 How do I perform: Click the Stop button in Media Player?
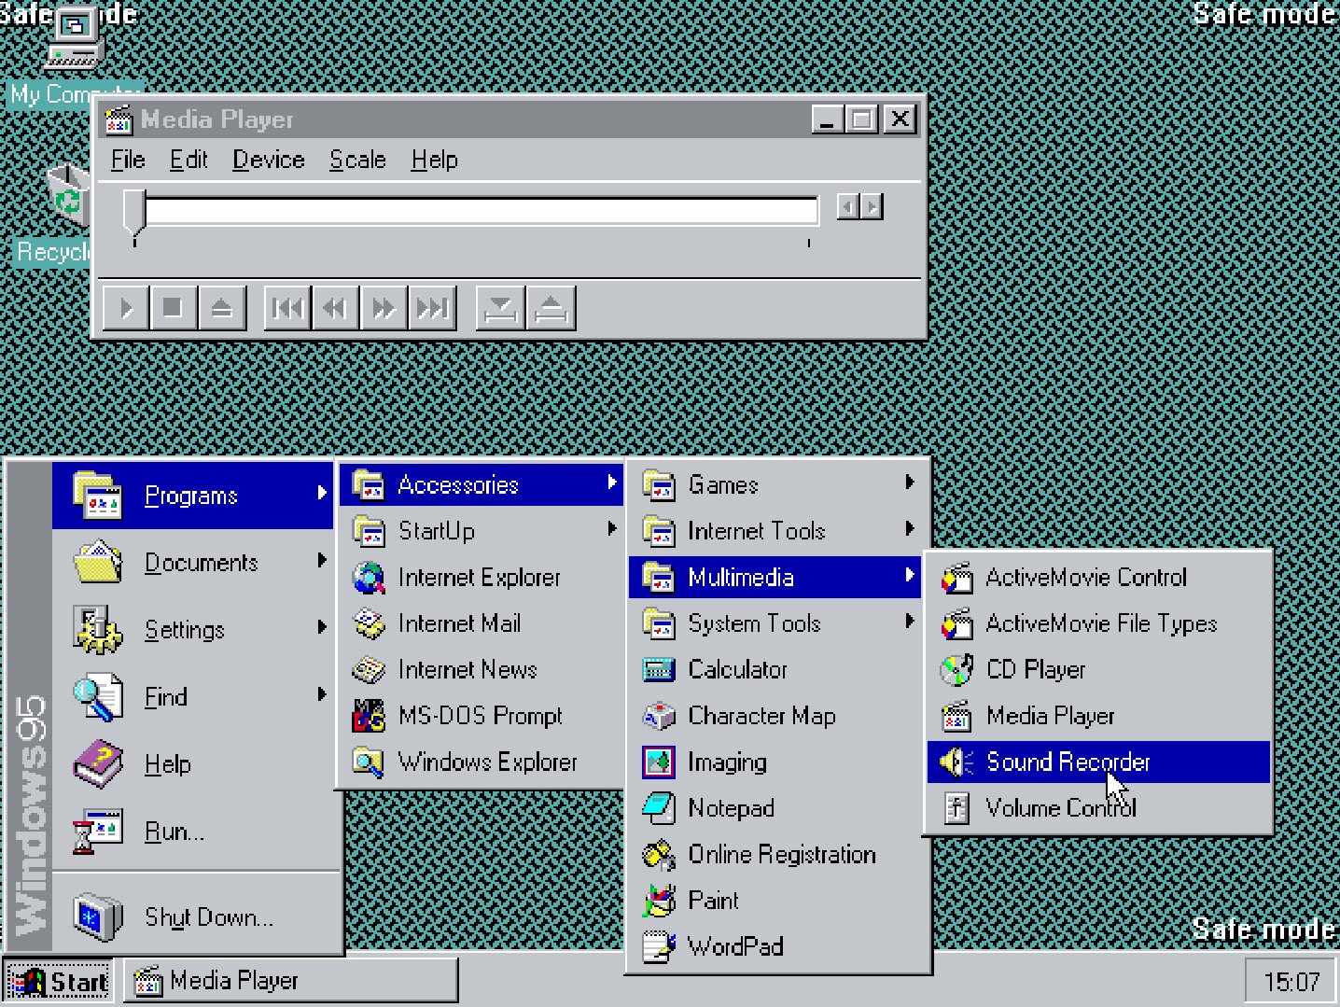pyautogui.click(x=173, y=308)
